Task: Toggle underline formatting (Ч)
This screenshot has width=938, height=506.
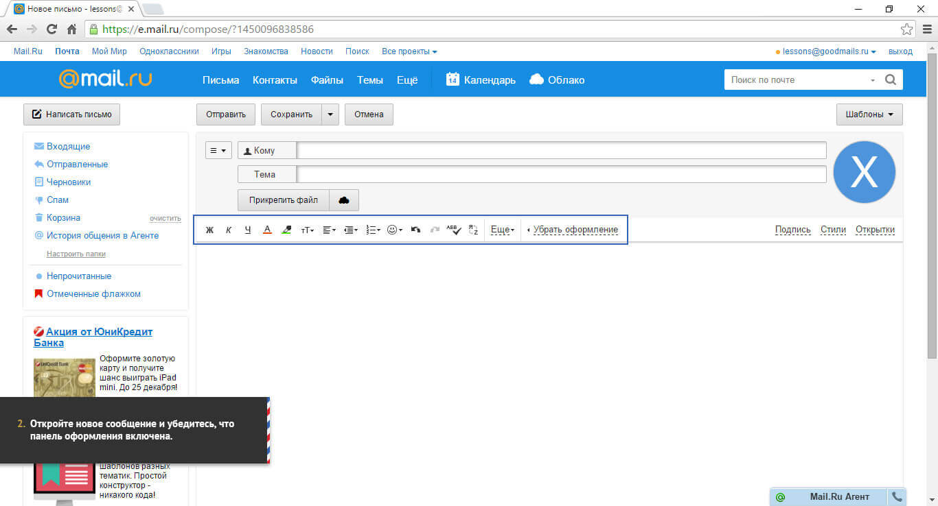Action: pyautogui.click(x=248, y=230)
